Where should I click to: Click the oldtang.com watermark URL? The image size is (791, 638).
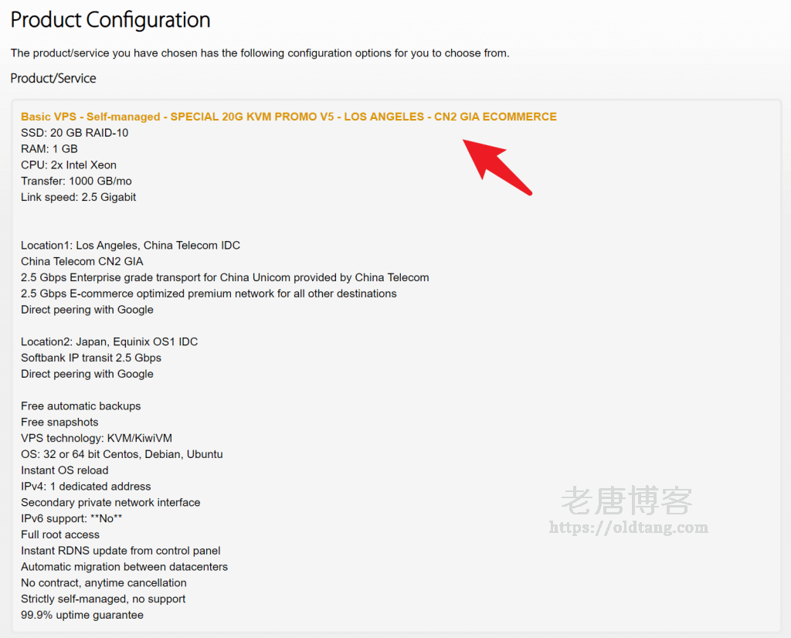[628, 528]
